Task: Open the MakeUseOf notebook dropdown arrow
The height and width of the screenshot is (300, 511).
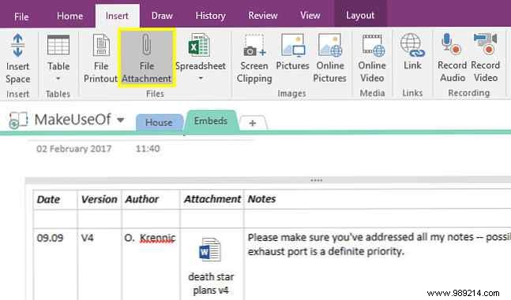Action: tap(121, 120)
